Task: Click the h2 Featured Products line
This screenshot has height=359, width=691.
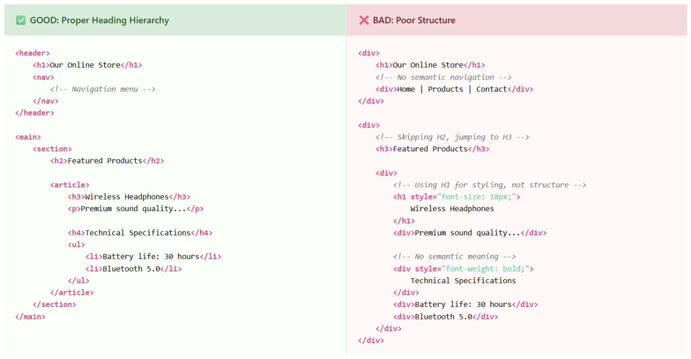Action: (107, 161)
